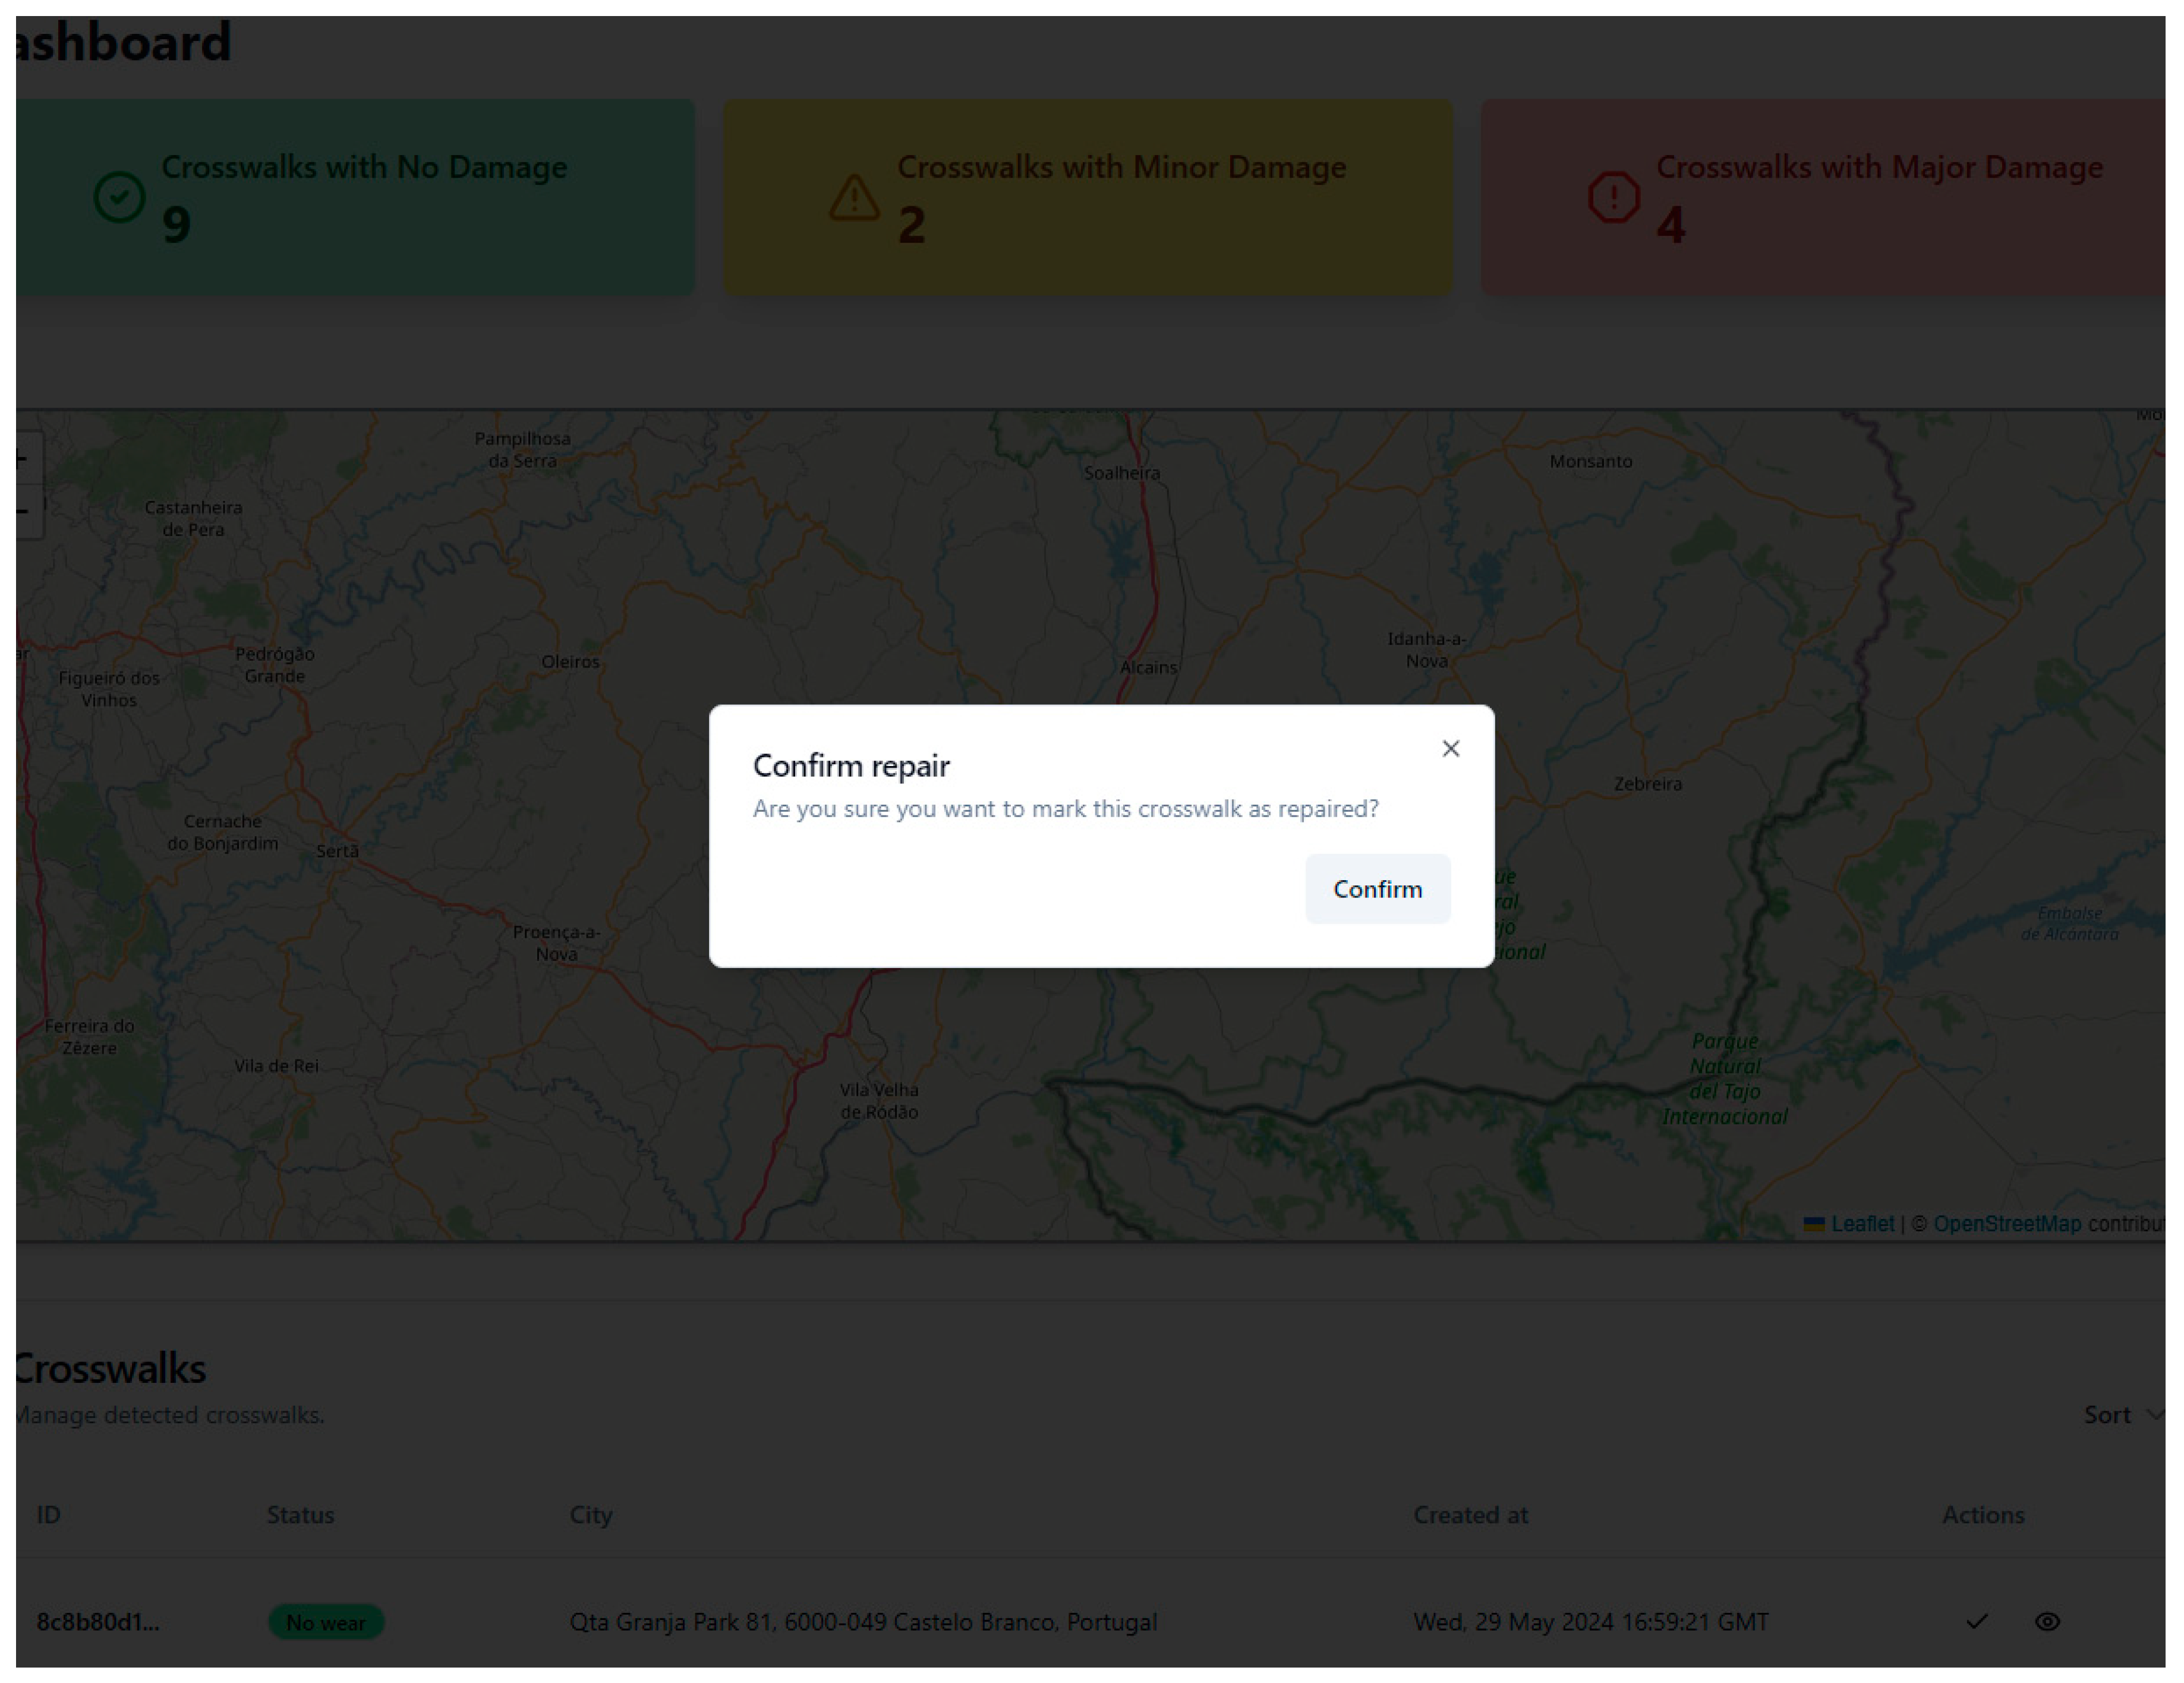Click the green check-circle No Damage icon

(119, 197)
